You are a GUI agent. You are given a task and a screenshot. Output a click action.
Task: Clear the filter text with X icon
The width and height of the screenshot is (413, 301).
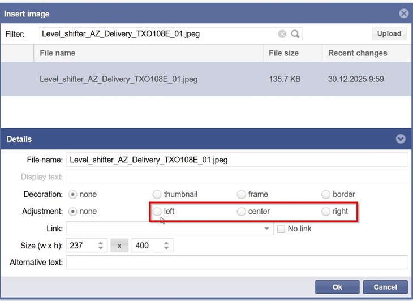[x=282, y=34]
